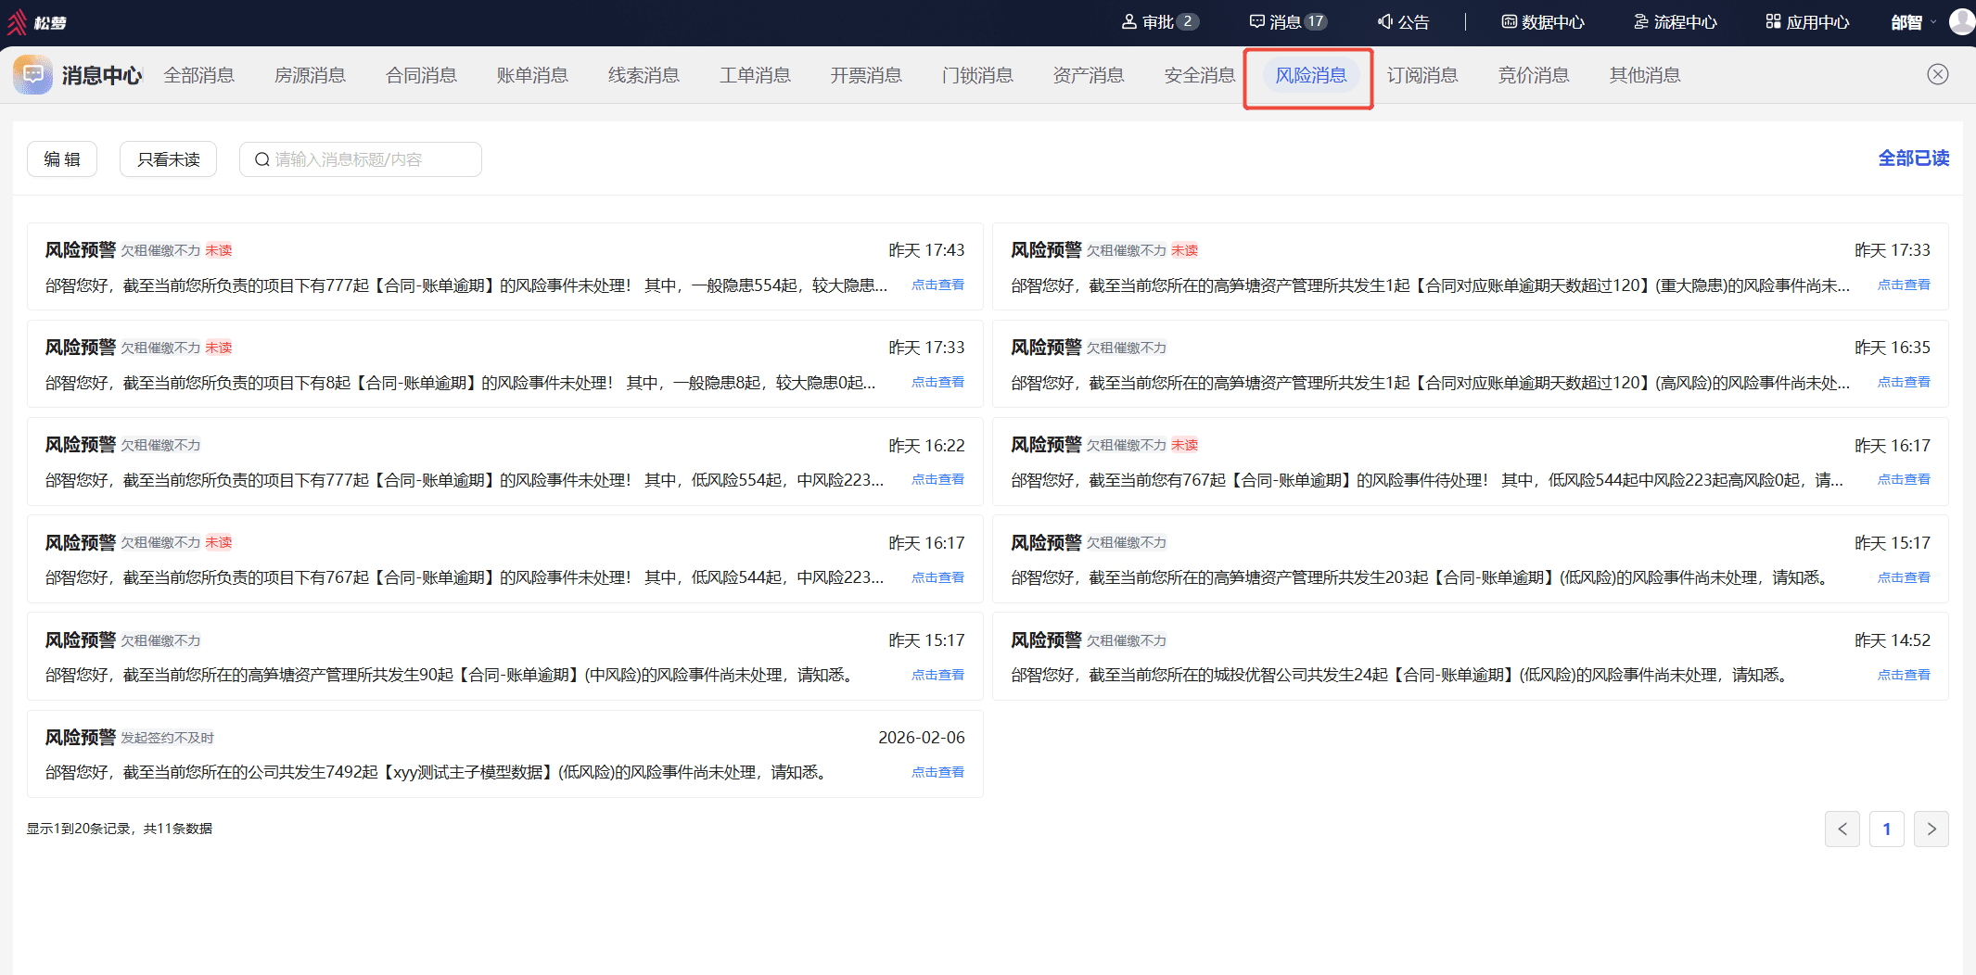Screen dimensions: 1976x975
Task: Open the 公告 announcements
Action: coord(1403,21)
